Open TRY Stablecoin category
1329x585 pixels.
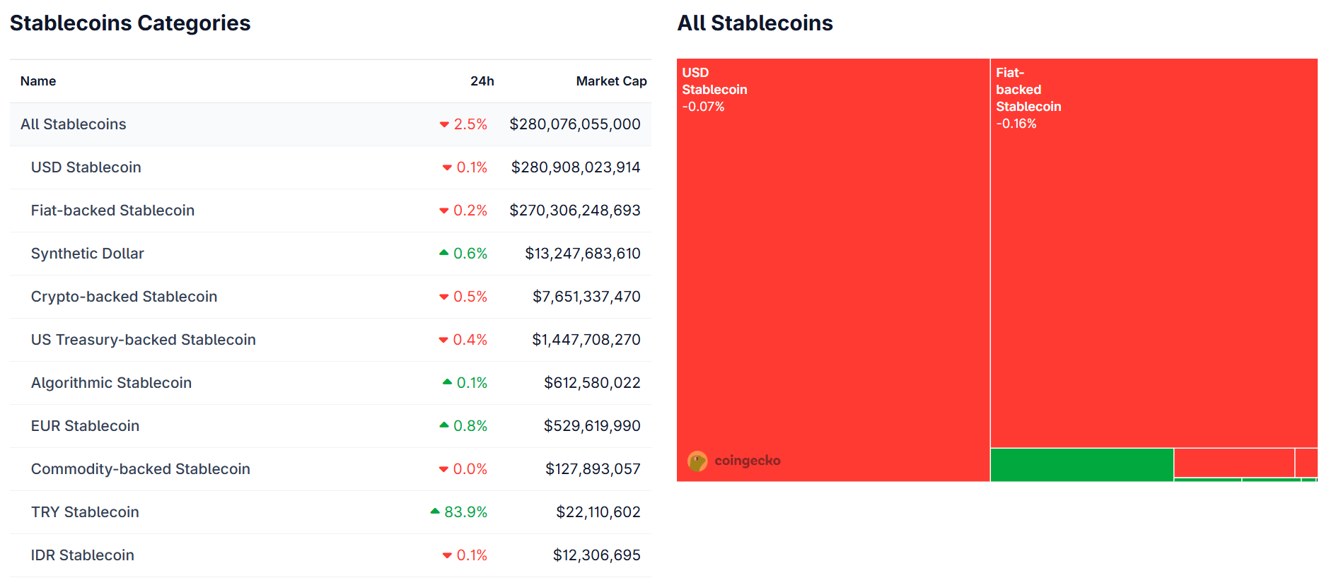tap(85, 512)
